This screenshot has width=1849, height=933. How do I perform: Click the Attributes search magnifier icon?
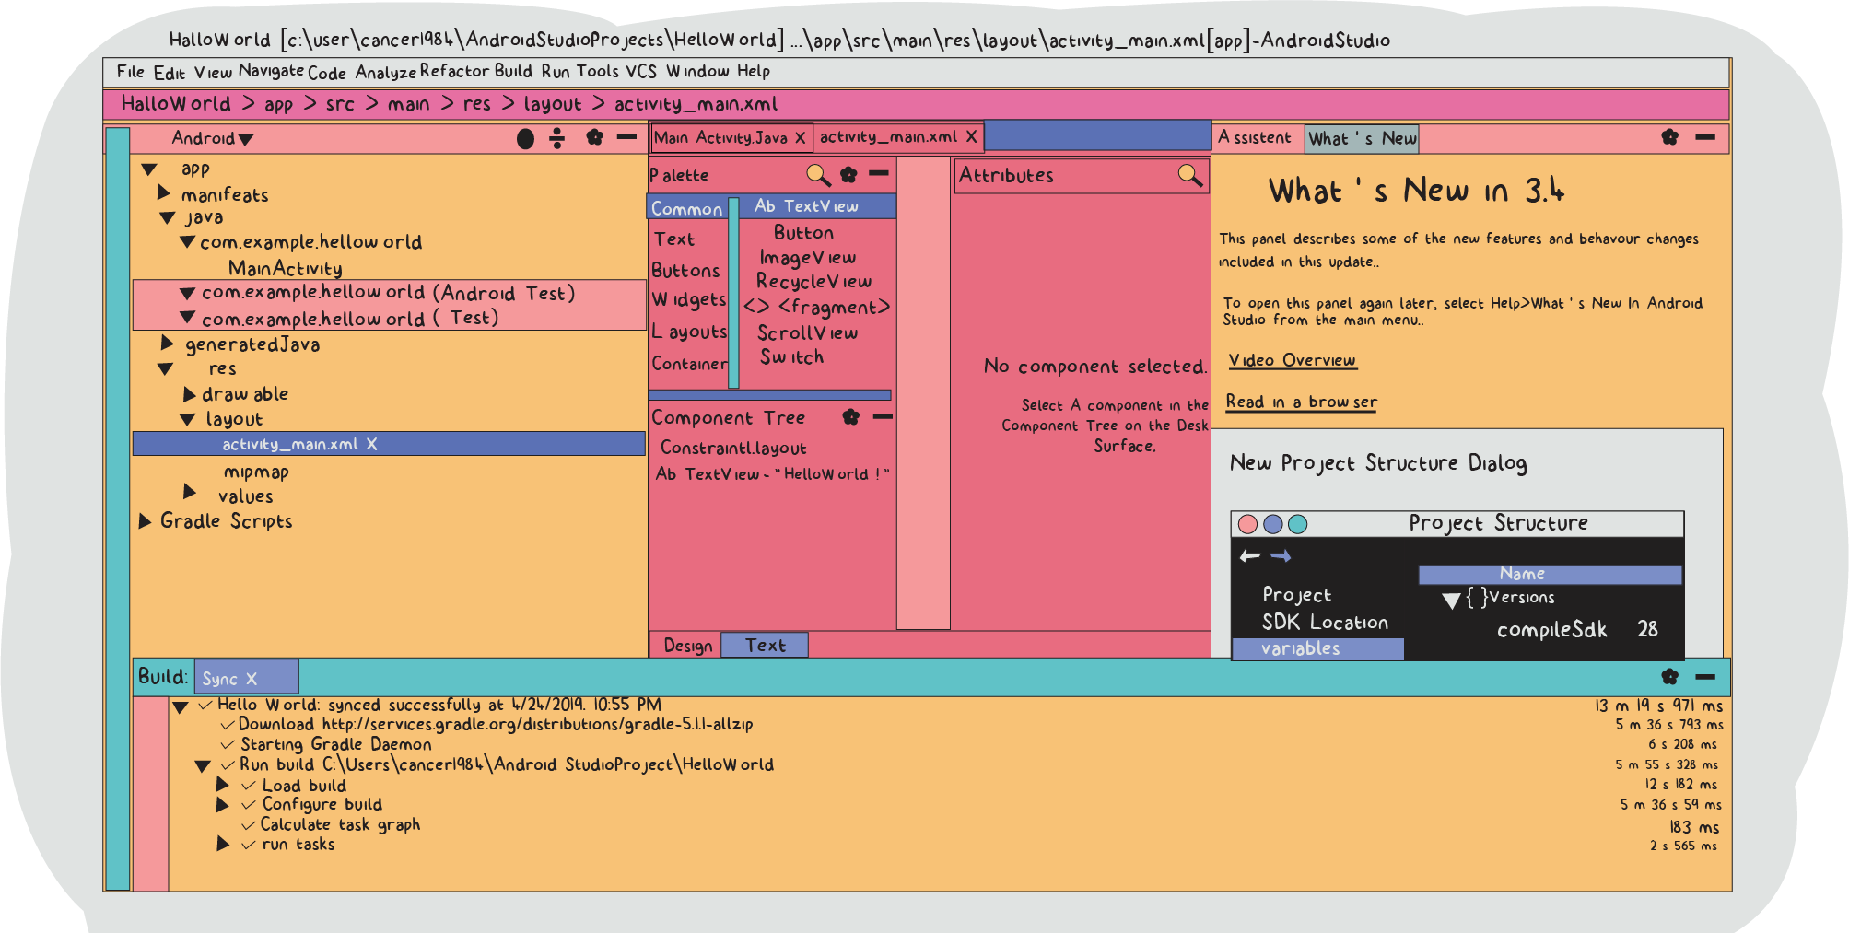point(1189,175)
